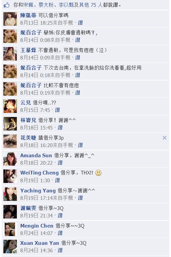Remove 花美睫's comment with the X button

pyautogui.click(x=165, y=138)
